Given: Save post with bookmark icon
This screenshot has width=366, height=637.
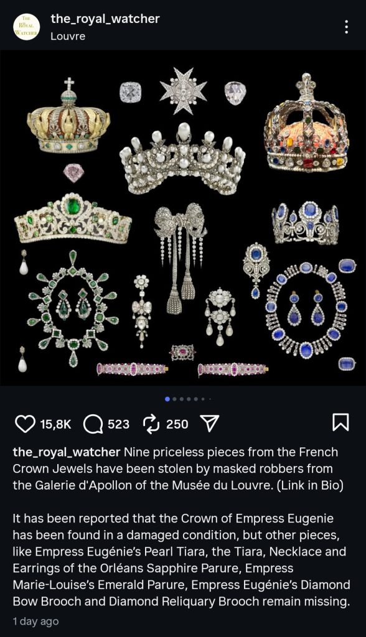Looking at the screenshot, I should [x=340, y=422].
